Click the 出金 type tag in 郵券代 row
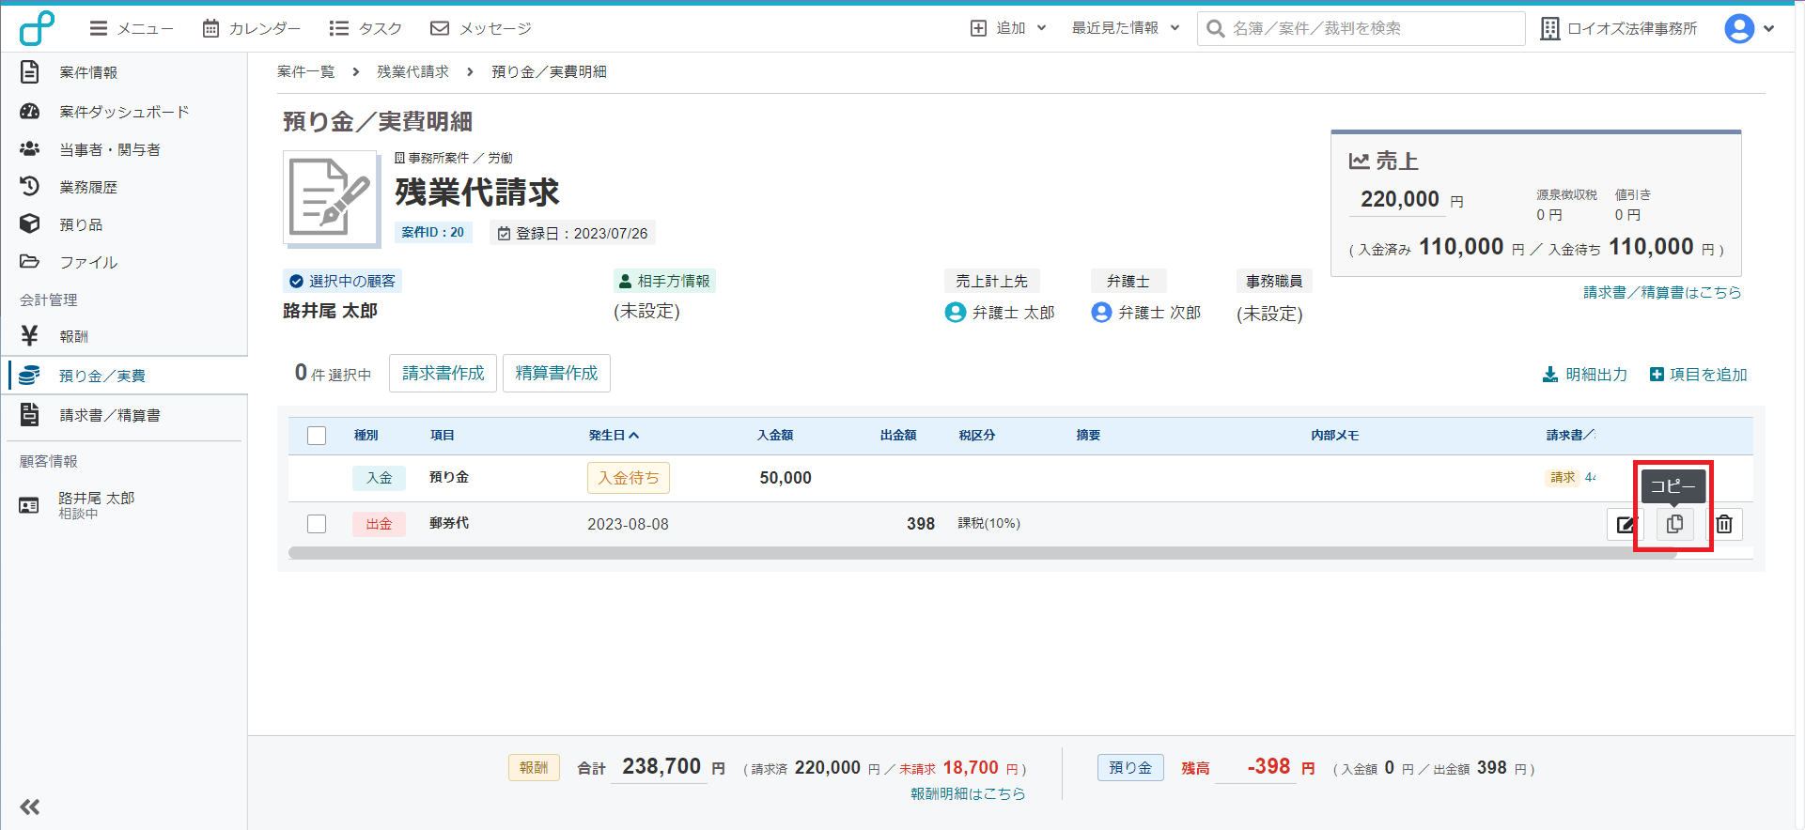Image resolution: width=1805 pixels, height=830 pixels. pyautogui.click(x=380, y=524)
